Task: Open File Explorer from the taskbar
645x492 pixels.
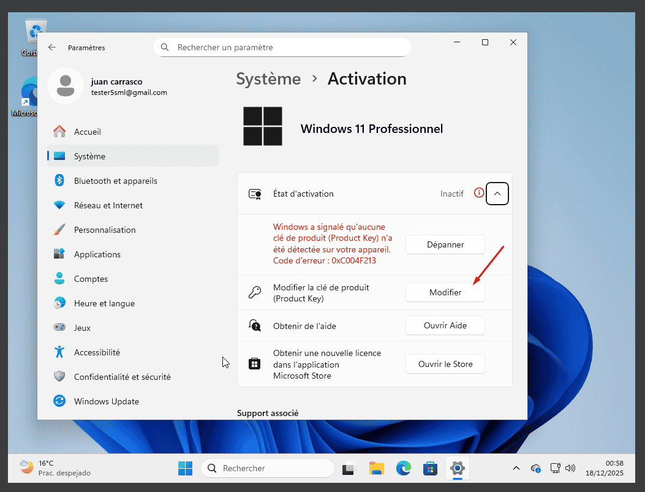Action: (x=376, y=469)
